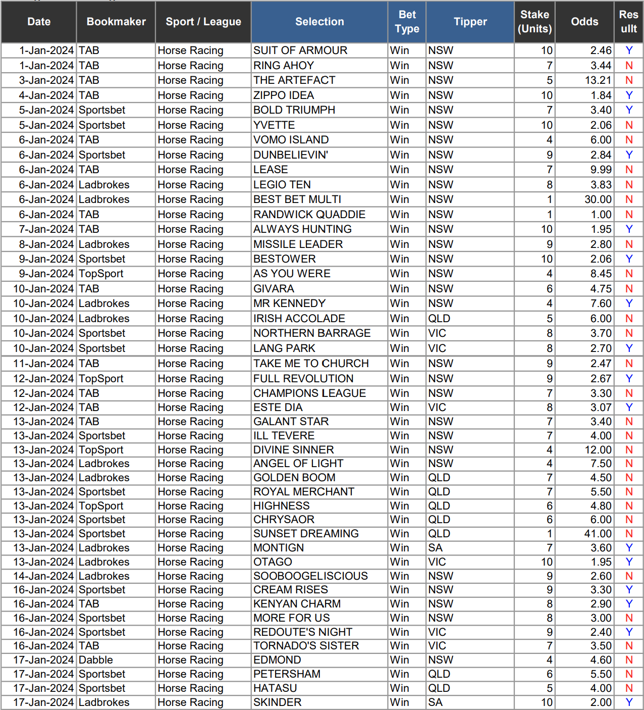The height and width of the screenshot is (710, 644).
Task: Click the Selection column header
Action: tap(319, 22)
